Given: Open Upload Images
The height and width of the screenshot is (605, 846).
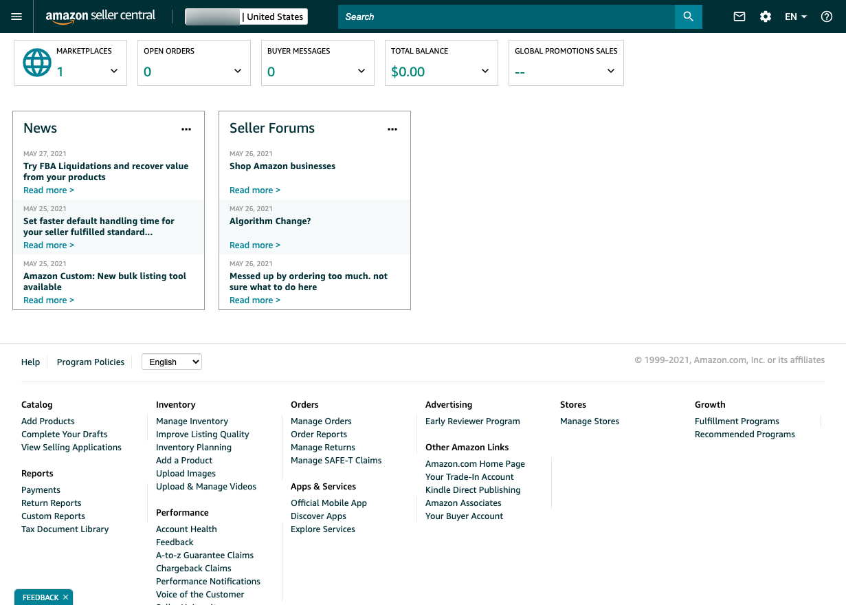Looking at the screenshot, I should pos(186,473).
